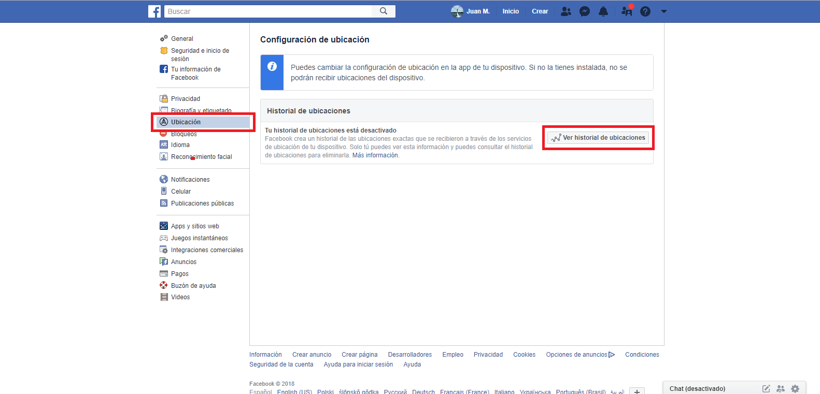Click the Facebook logo icon
The width and height of the screenshot is (820, 394).
154,11
